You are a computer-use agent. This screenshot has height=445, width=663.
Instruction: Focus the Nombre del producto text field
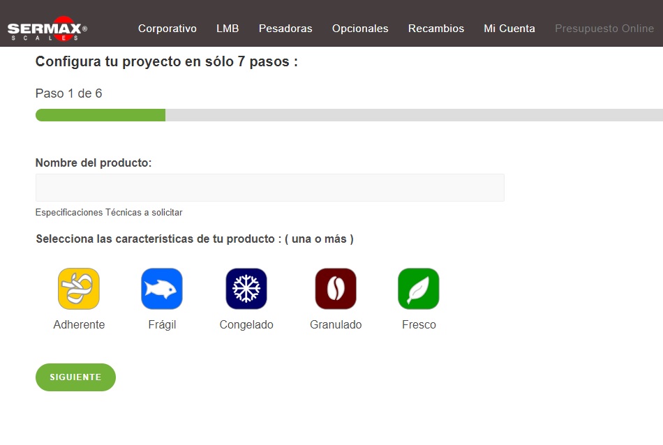[269, 188]
